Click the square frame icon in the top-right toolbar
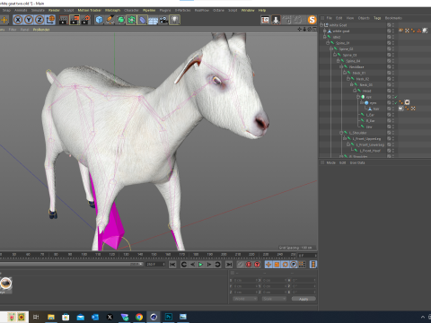The height and width of the screenshot is (323, 431). coord(265,20)
